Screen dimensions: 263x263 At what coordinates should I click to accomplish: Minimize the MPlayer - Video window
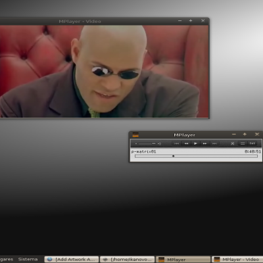(x=180, y=21)
